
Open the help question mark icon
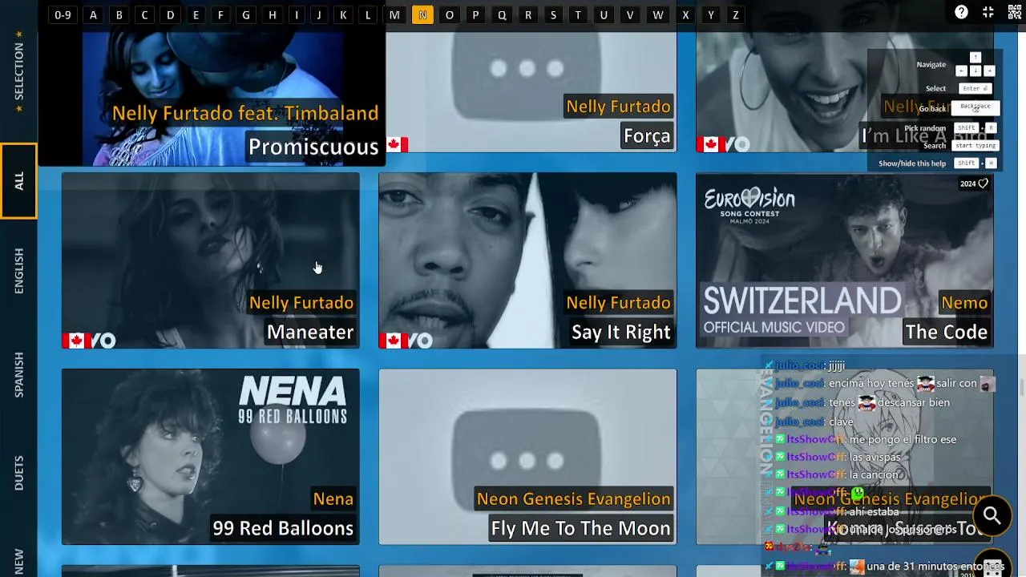tap(961, 12)
